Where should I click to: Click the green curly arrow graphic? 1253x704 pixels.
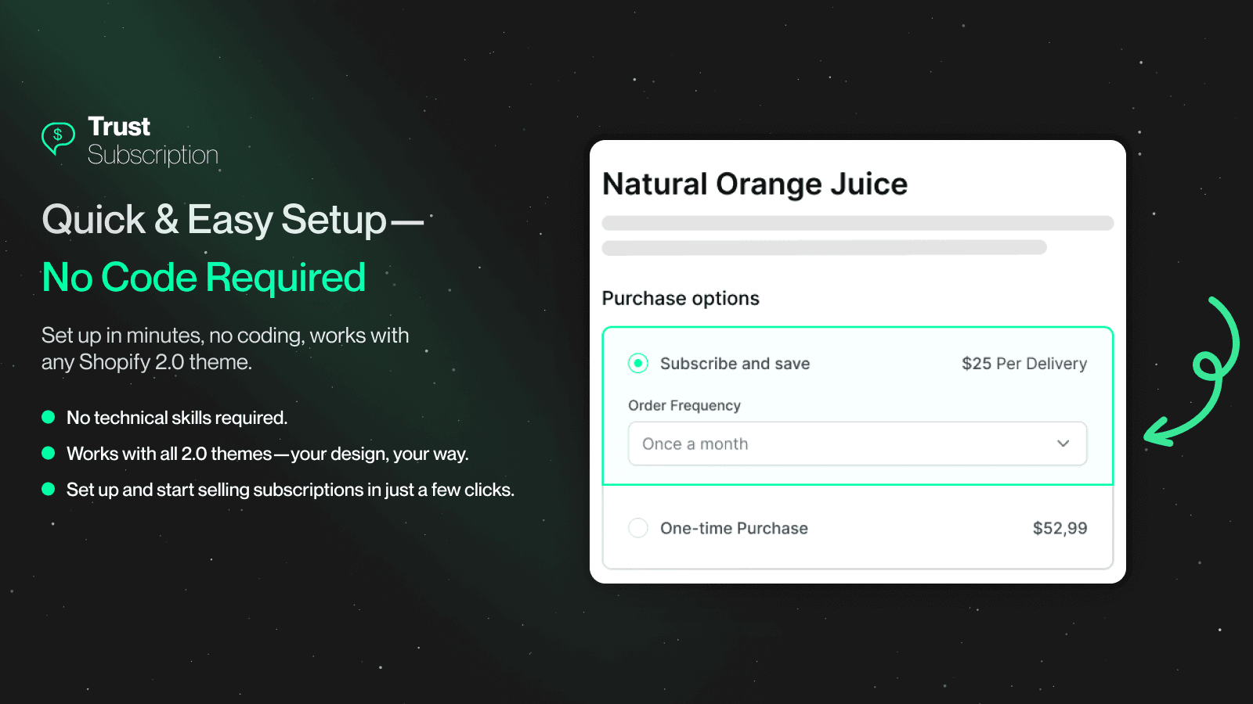click(1197, 375)
